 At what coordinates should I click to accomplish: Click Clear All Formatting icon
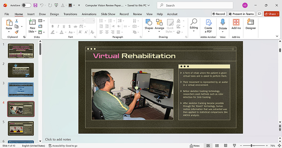(92, 32)
